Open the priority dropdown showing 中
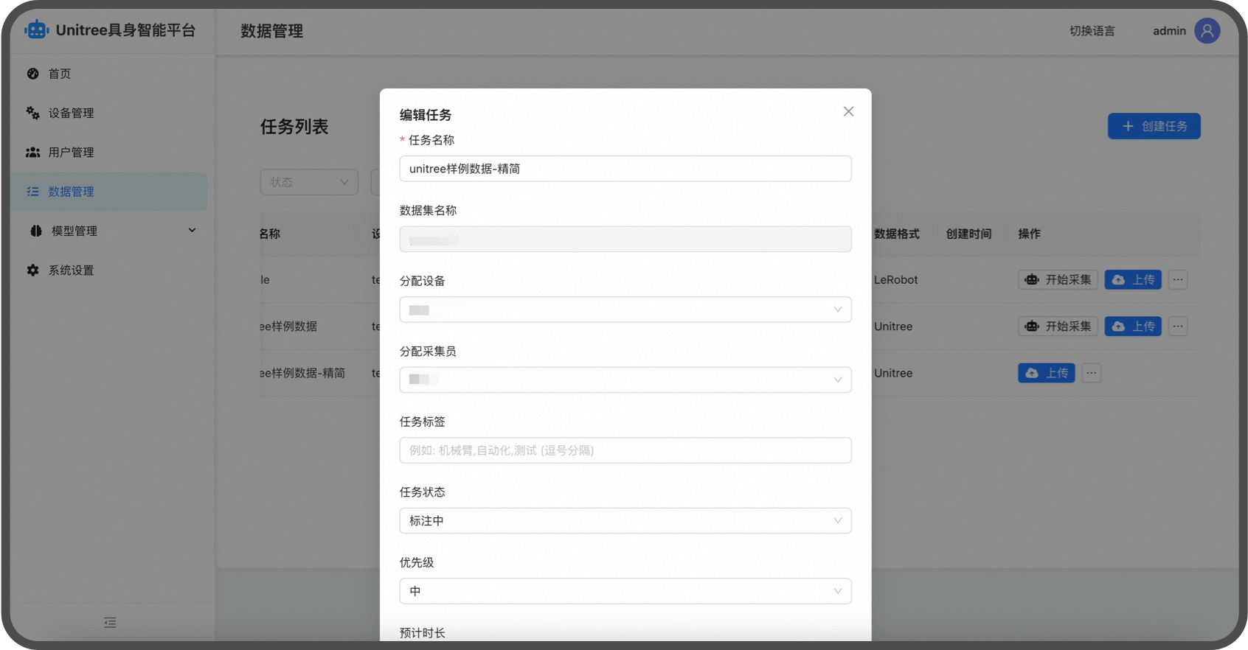Screen dimensions: 1248x650 pos(625,591)
